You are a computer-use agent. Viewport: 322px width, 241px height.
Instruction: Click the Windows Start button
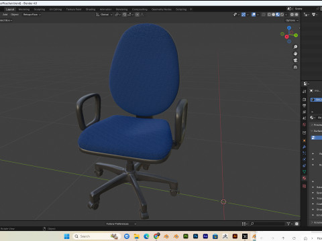tap(67, 236)
